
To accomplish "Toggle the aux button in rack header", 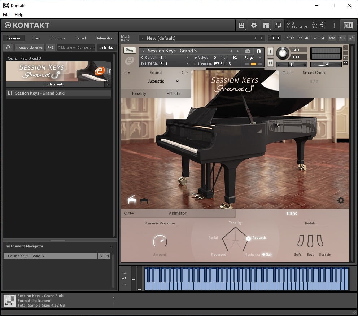I will click(x=342, y=38).
